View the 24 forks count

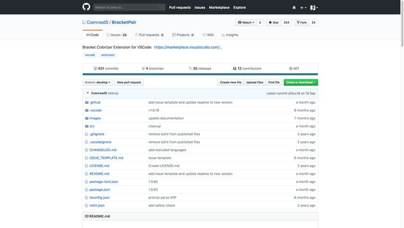313,23
